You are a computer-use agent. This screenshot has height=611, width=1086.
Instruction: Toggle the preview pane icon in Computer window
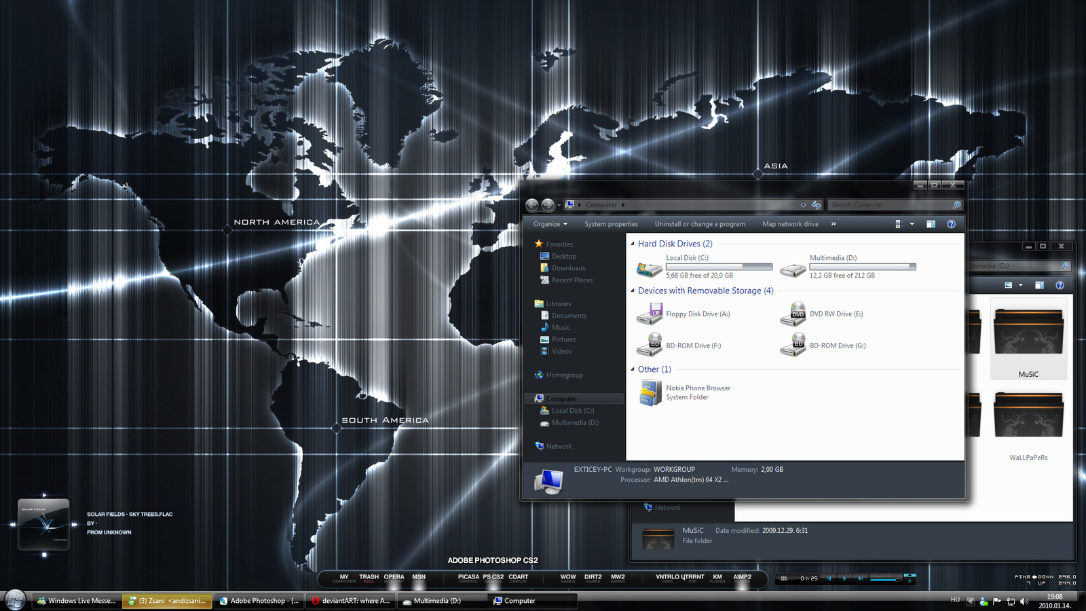[x=931, y=224]
